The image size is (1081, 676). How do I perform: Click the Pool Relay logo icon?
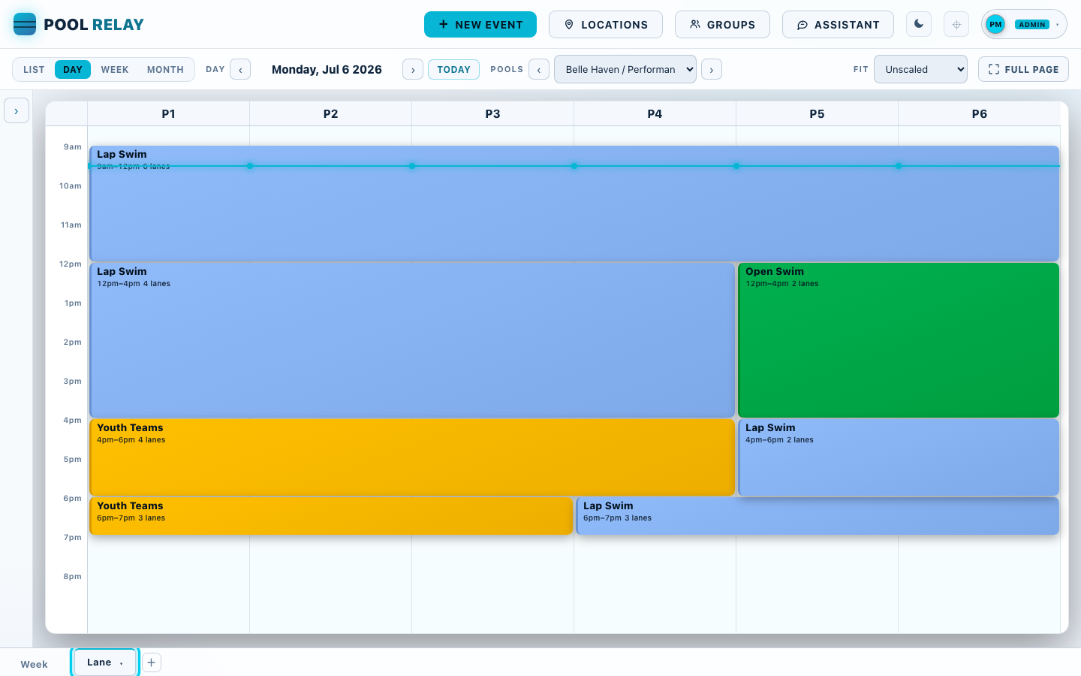coord(25,24)
